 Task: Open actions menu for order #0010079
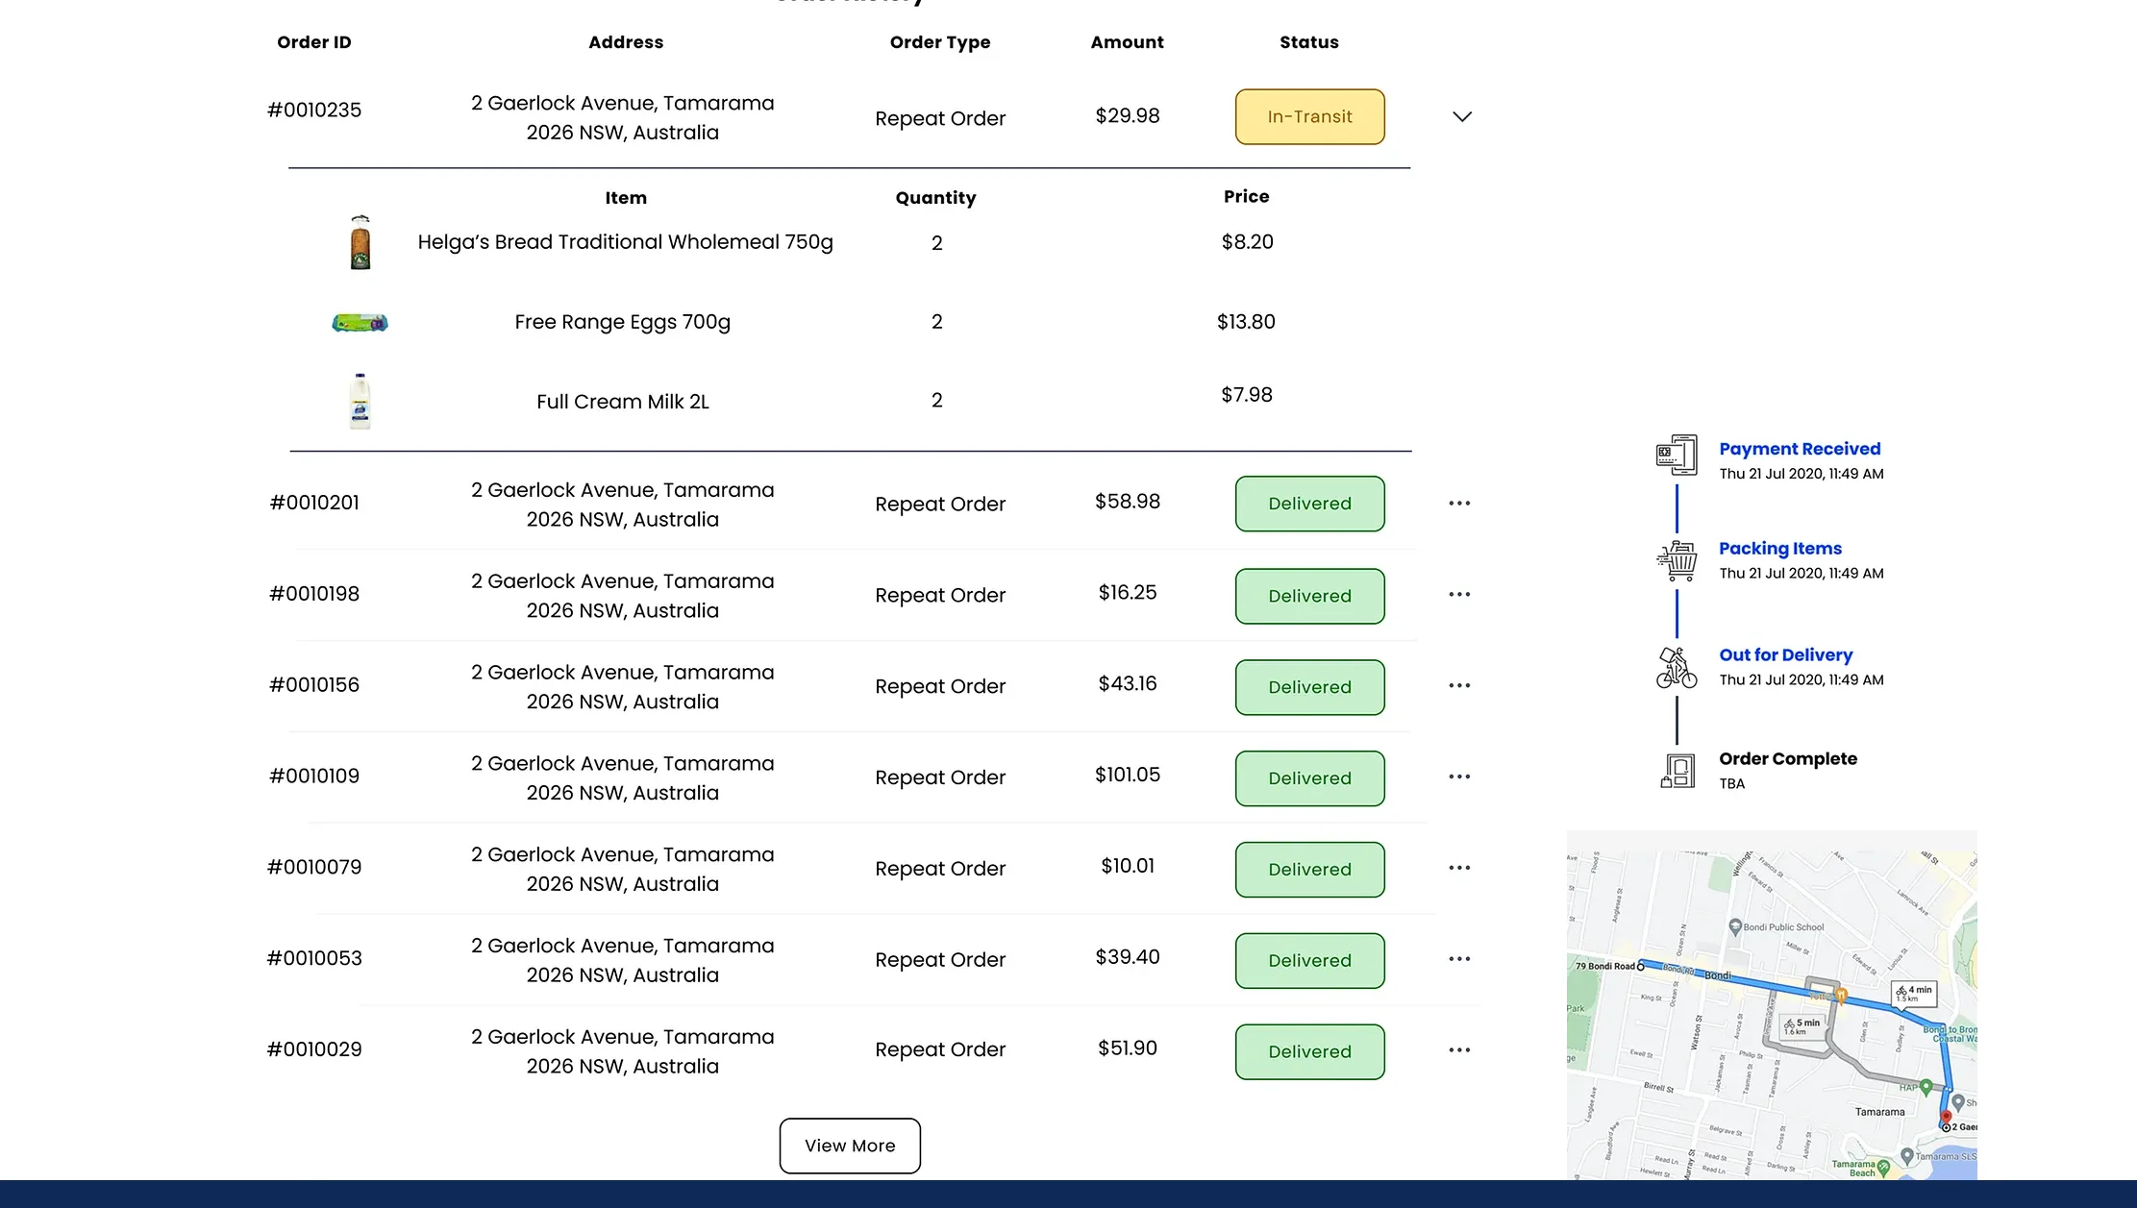point(1458,867)
